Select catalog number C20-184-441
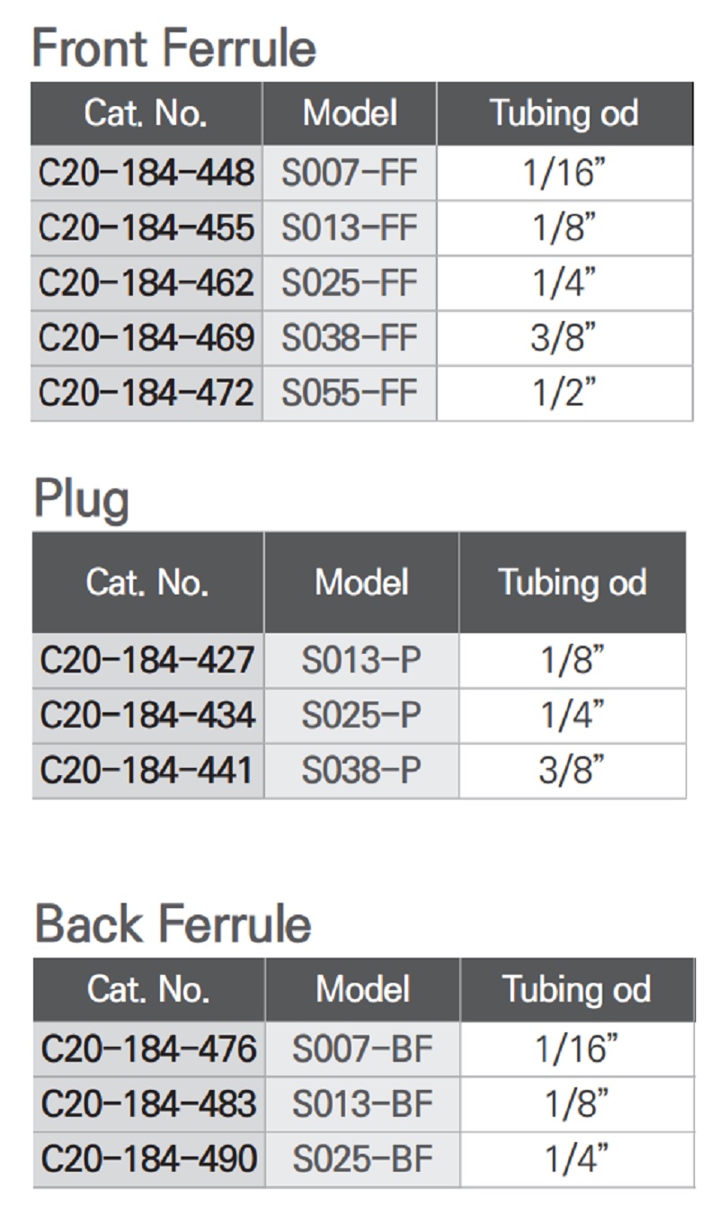Screen dimensions: 719x1214 (147, 771)
